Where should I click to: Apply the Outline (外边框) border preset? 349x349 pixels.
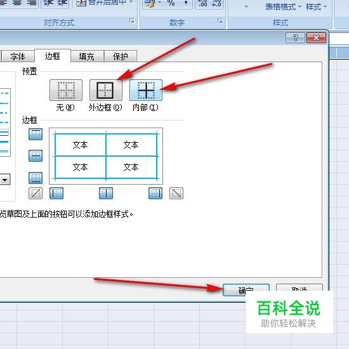click(x=106, y=90)
